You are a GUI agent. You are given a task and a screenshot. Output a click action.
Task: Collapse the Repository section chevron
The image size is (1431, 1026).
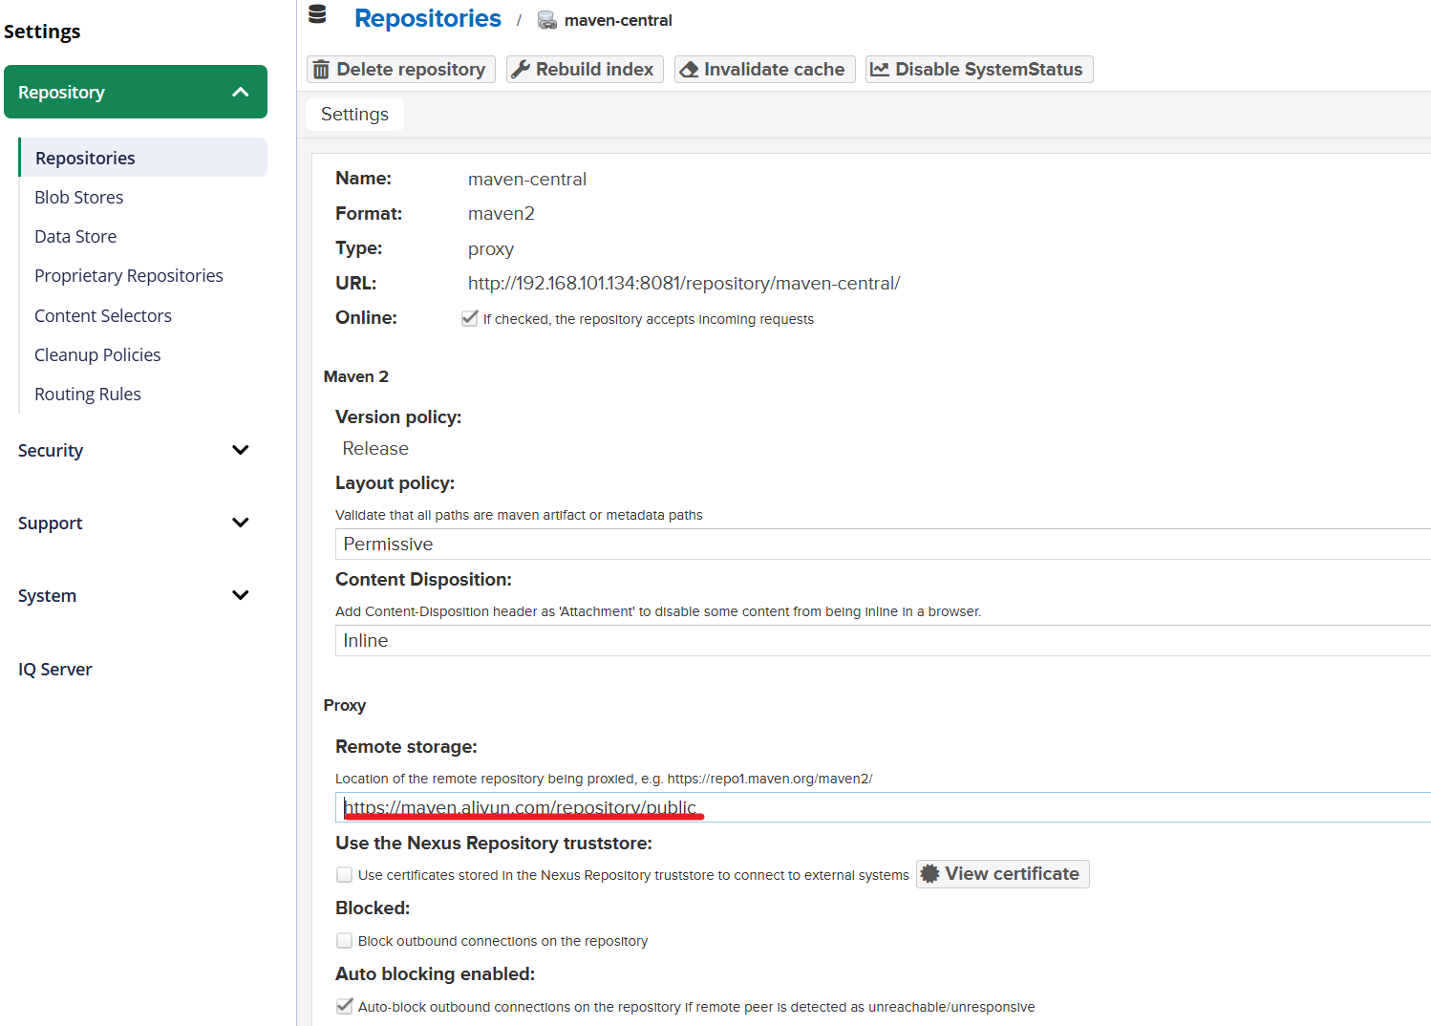click(241, 92)
